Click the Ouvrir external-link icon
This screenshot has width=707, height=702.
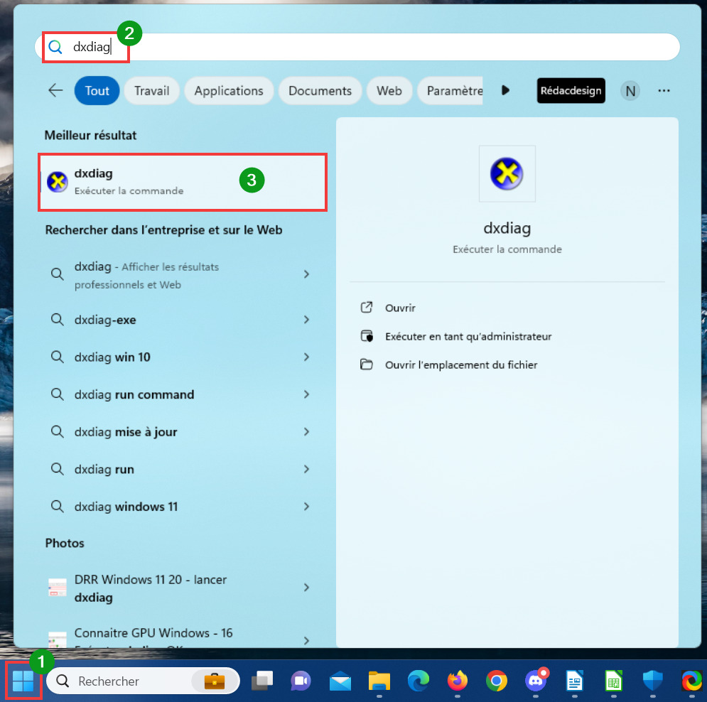[367, 308]
